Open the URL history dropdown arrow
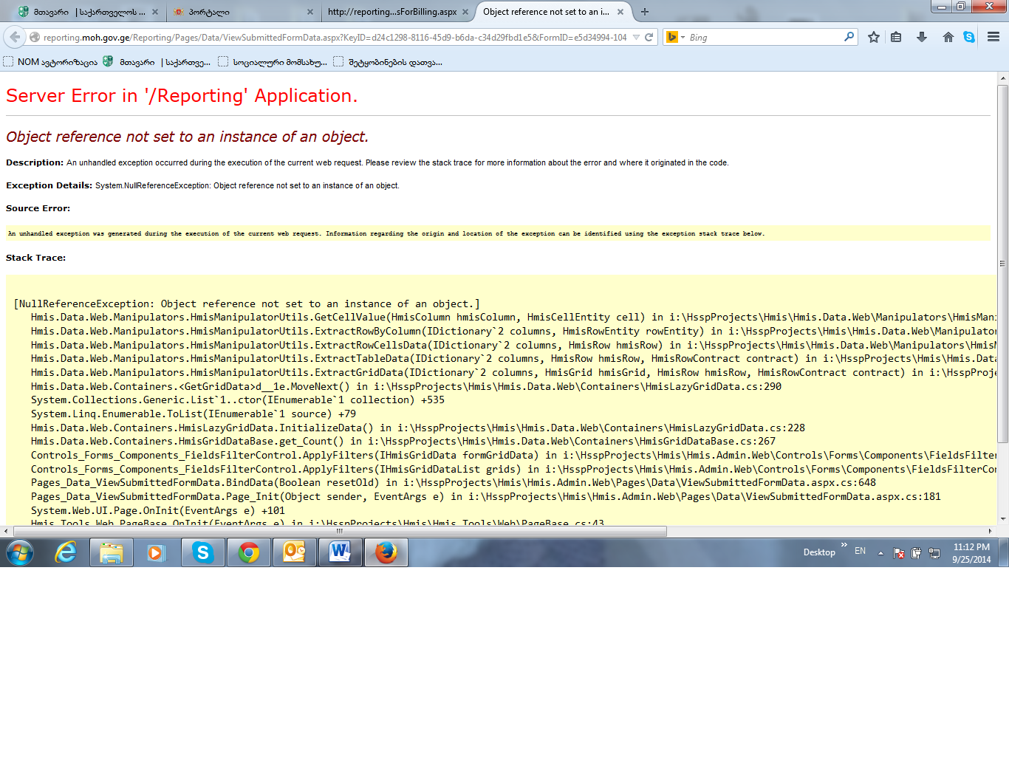The width and height of the screenshot is (1009, 768). click(x=636, y=37)
